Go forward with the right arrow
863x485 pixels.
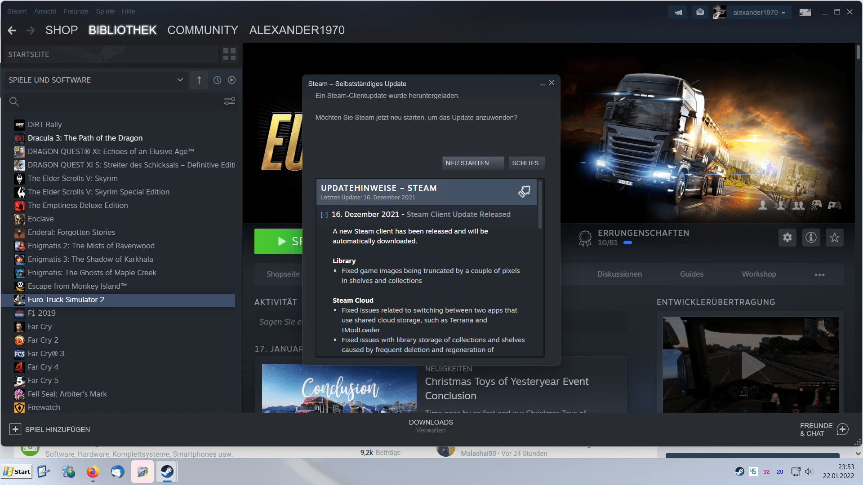(31, 30)
